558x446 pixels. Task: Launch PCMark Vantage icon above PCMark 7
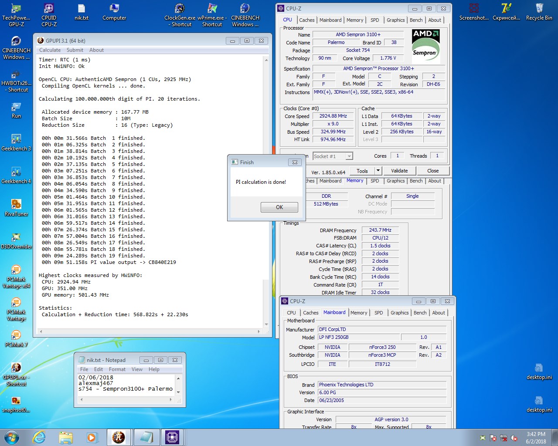pos(16,308)
